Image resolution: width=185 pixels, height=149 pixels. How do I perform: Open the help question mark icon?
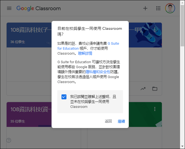point(9,140)
